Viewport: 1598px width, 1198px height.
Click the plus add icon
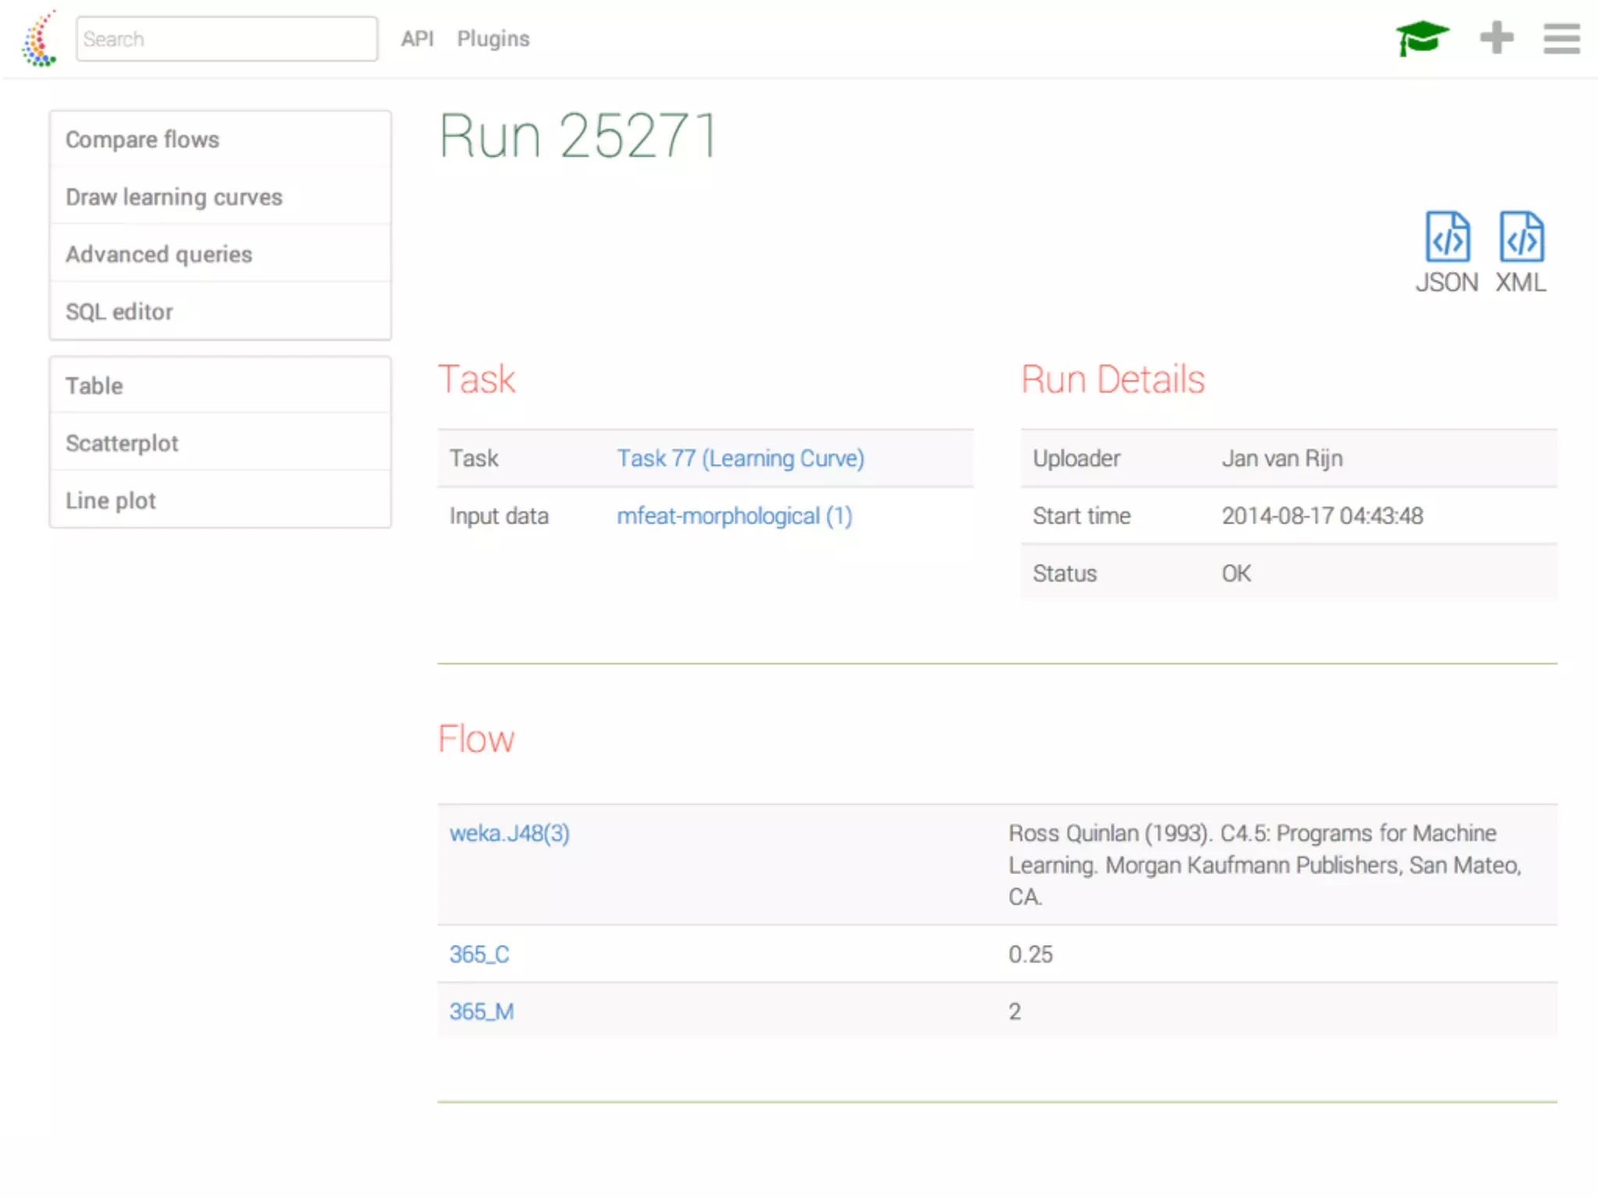[x=1496, y=38]
